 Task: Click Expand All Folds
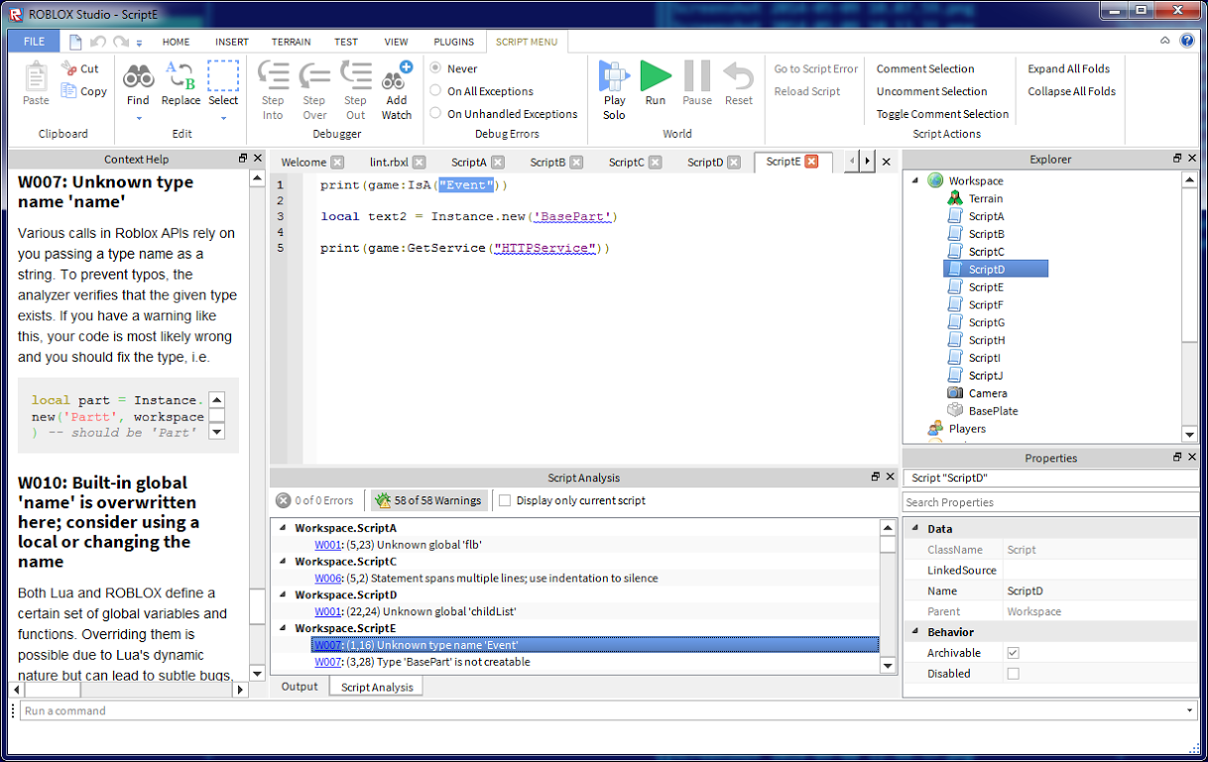point(1069,68)
